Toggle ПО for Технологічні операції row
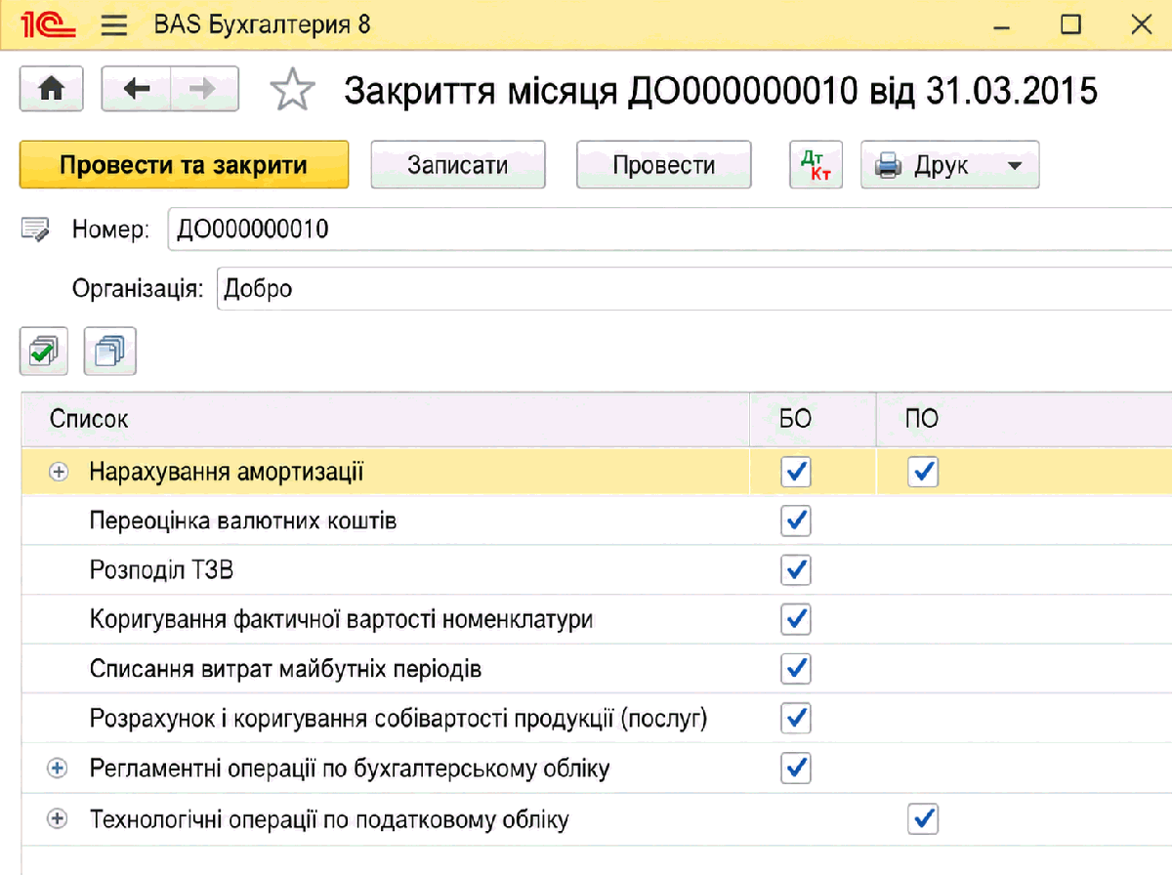Screen dimensions: 1172x875 pyautogui.click(x=923, y=818)
